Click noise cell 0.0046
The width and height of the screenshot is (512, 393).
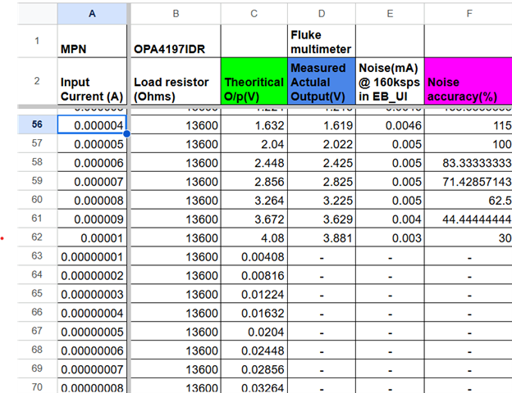390,124
